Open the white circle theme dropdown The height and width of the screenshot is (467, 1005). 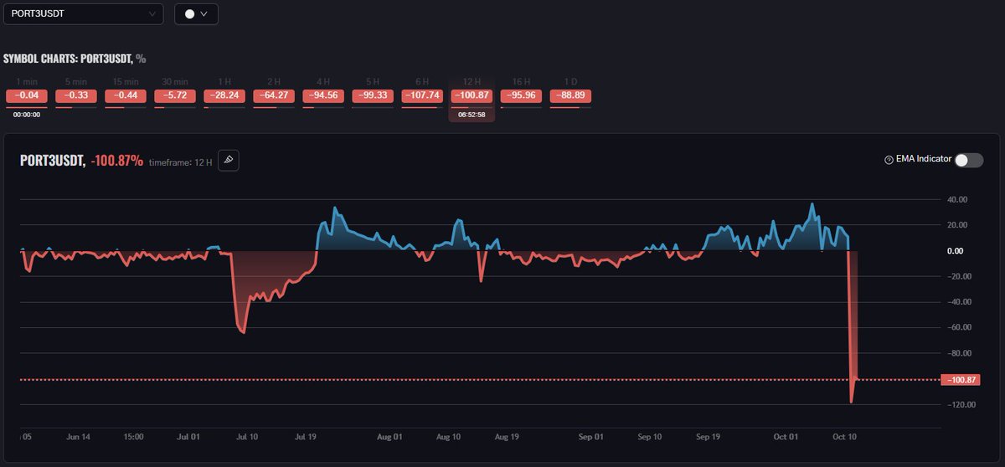coord(196,13)
